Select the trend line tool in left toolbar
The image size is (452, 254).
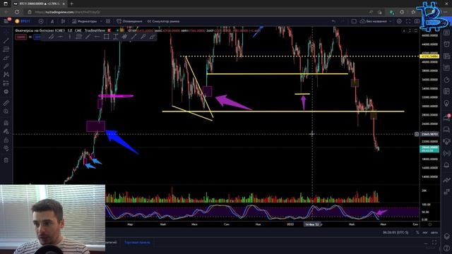tap(6, 41)
